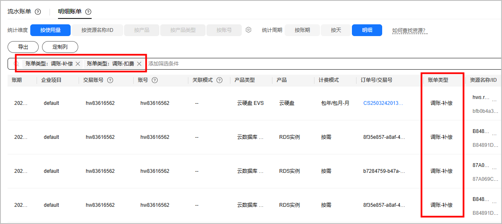The height and width of the screenshot is (224, 502).
Task: Click the 企业项目 column header
Action: (51, 80)
